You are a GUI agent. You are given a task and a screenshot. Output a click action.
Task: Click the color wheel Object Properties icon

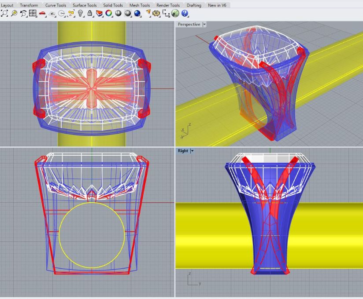[x=108, y=14]
